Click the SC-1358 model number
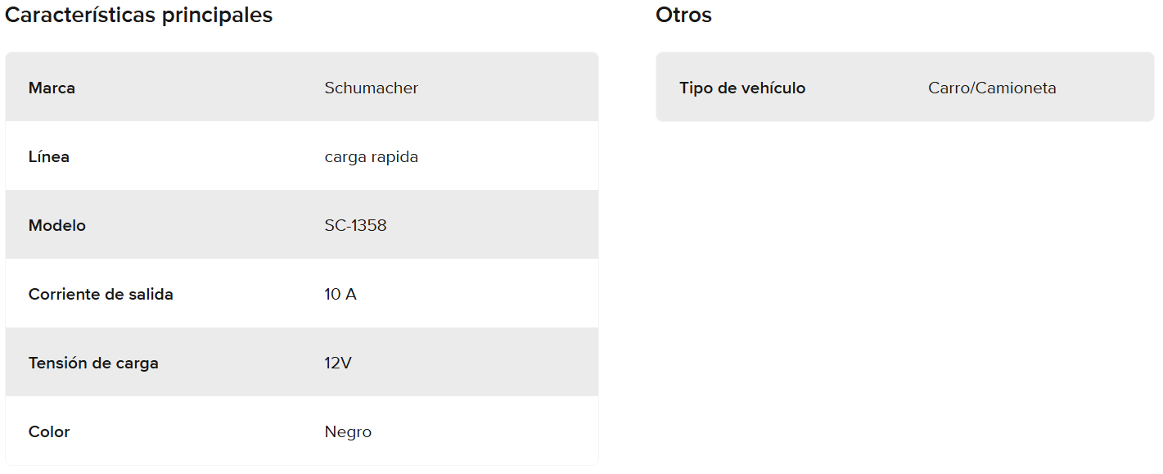Viewport: 1163px width, 474px height. (x=355, y=225)
